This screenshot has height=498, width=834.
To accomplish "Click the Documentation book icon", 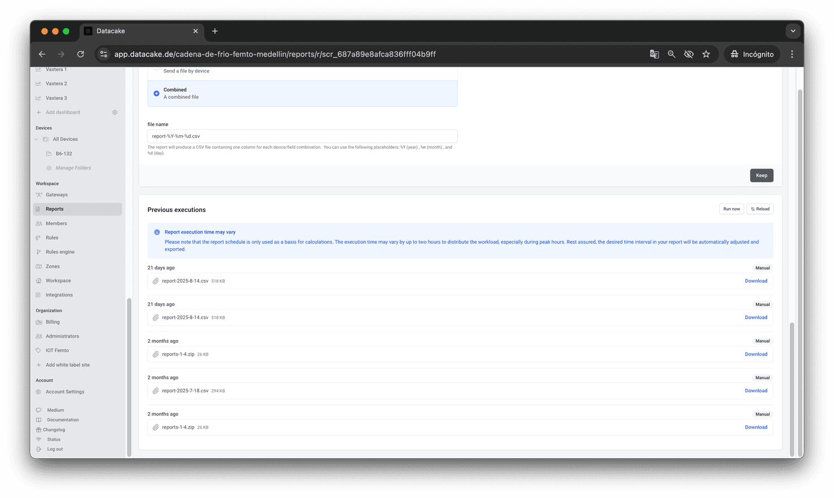I will click(x=38, y=420).
